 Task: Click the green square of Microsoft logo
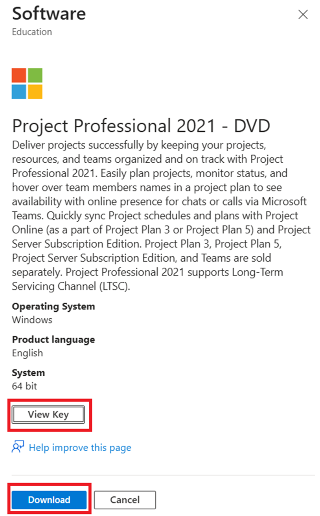coord(35,75)
